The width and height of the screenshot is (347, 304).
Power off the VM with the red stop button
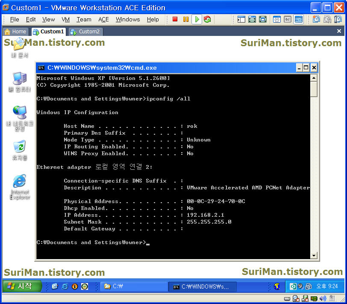[x=175, y=19]
